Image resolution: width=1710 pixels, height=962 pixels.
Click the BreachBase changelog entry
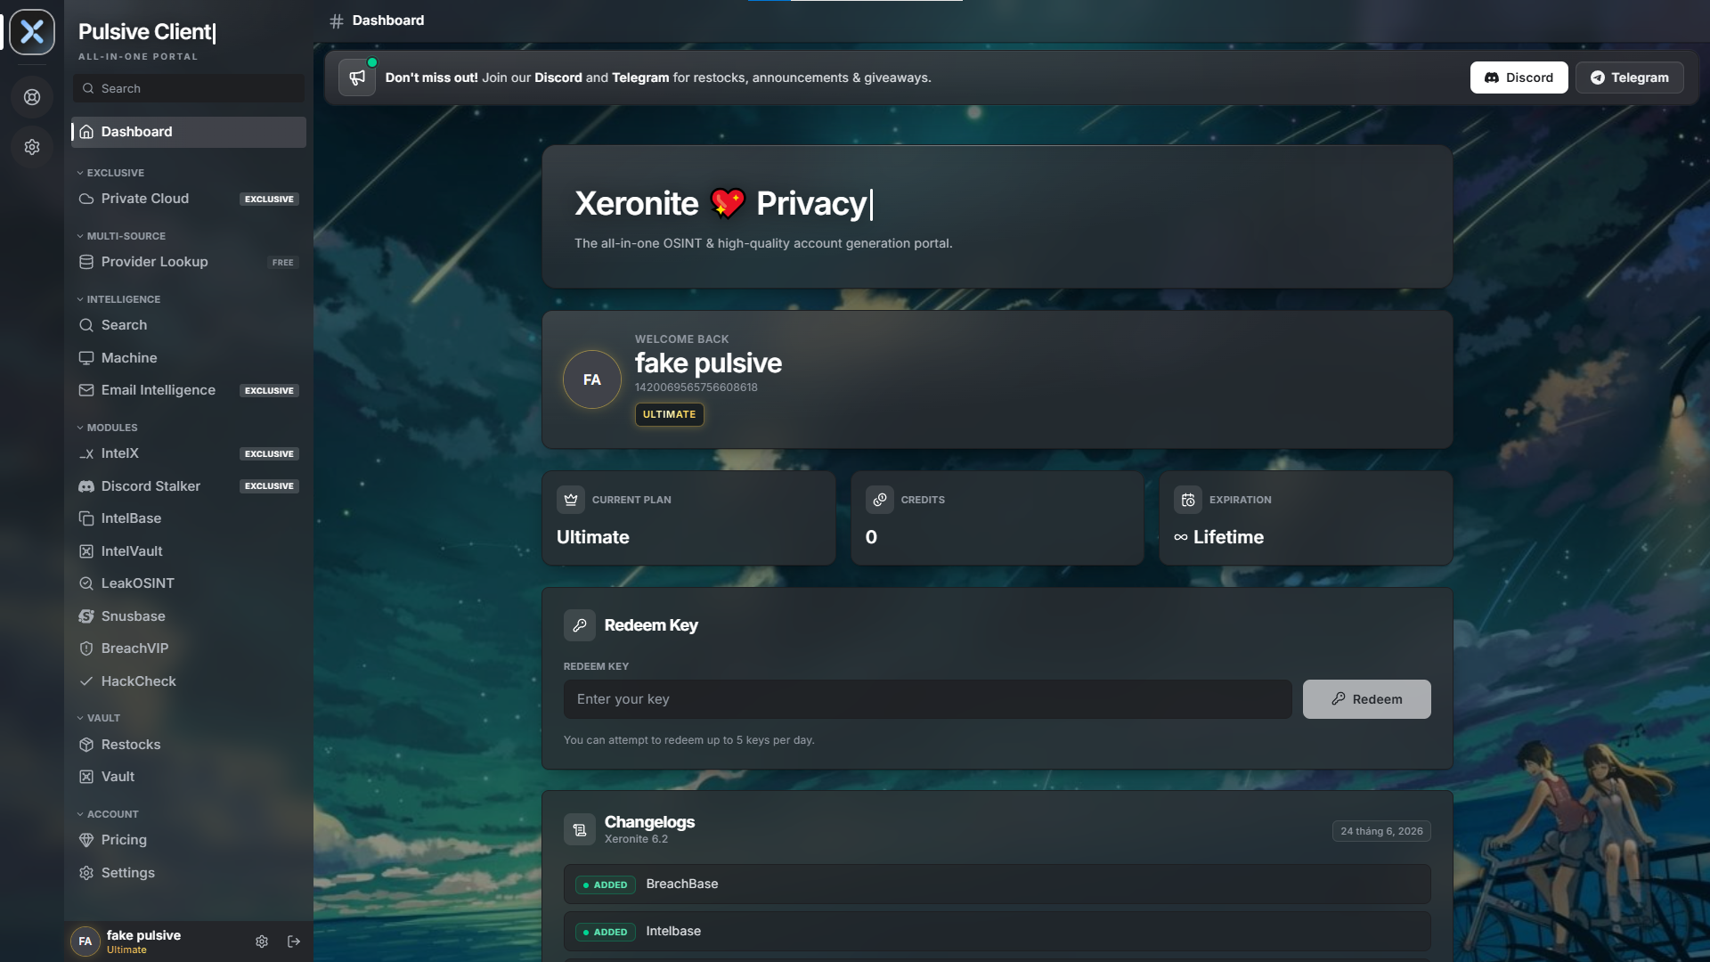(x=997, y=884)
